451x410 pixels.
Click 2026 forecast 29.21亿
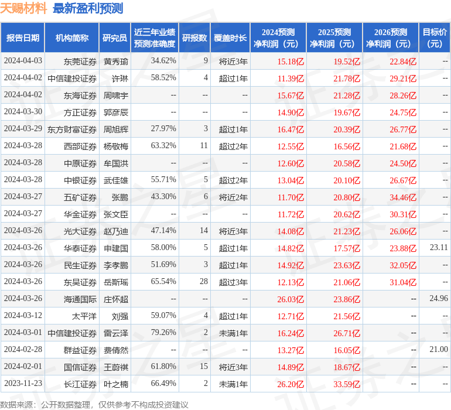(x=403, y=78)
